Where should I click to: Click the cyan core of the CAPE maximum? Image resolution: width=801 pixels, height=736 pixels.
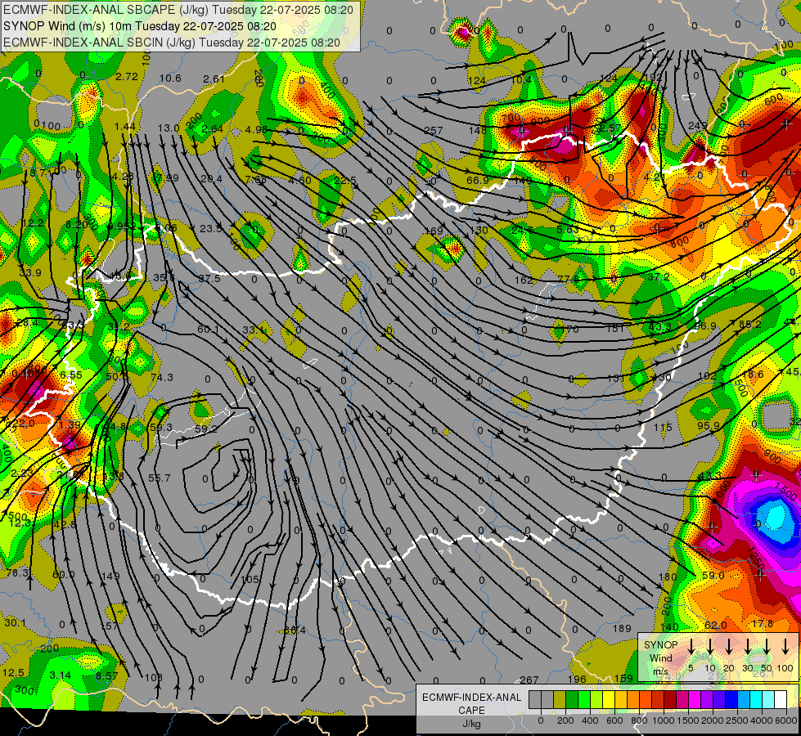coord(776,517)
